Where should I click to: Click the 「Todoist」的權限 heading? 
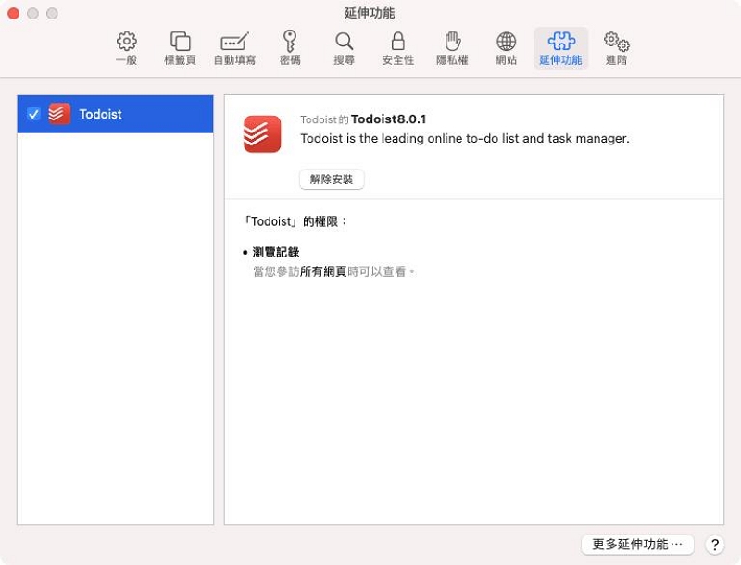coord(295,221)
